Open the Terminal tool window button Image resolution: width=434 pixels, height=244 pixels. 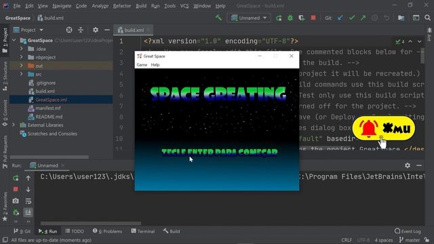(143, 231)
